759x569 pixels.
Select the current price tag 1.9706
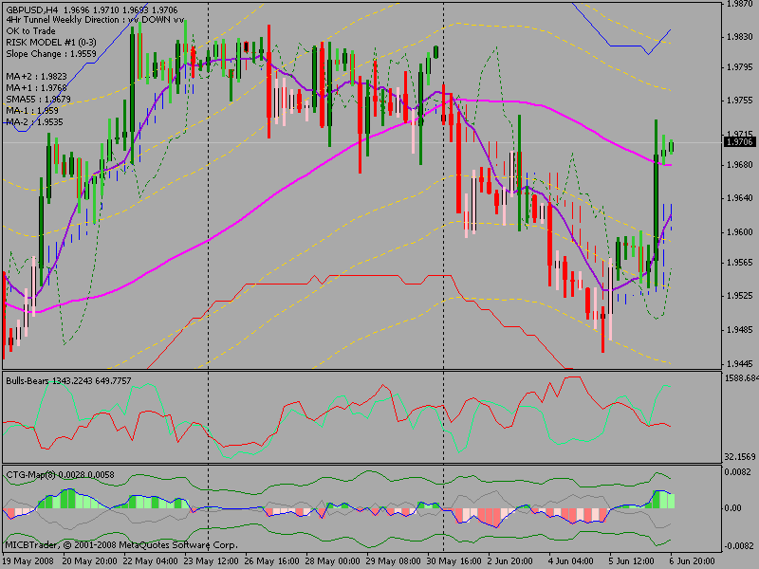tap(738, 142)
